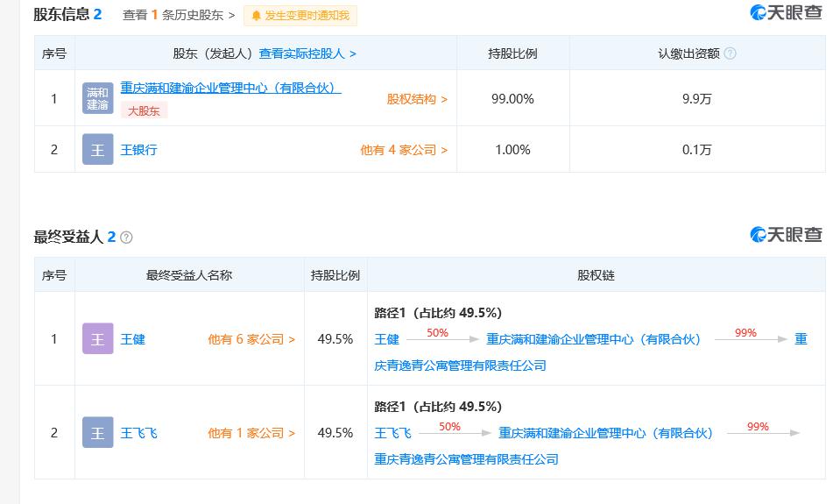The height and width of the screenshot is (504, 840).
Task: Expand 他有 6 家公司 for 王健
Action: (251, 339)
